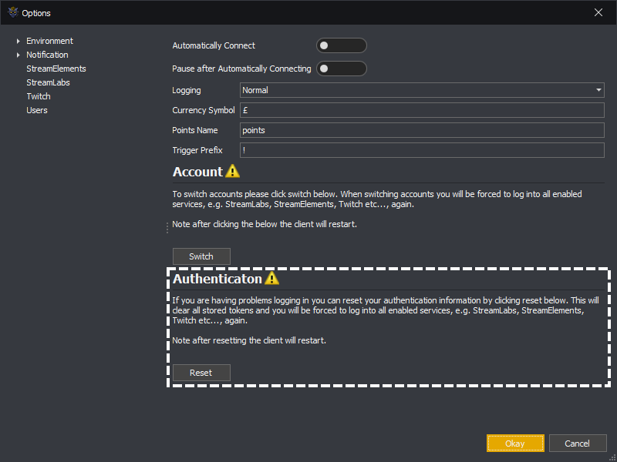Close the Options dialog
Viewport: 617px width, 462px height.
tap(598, 12)
